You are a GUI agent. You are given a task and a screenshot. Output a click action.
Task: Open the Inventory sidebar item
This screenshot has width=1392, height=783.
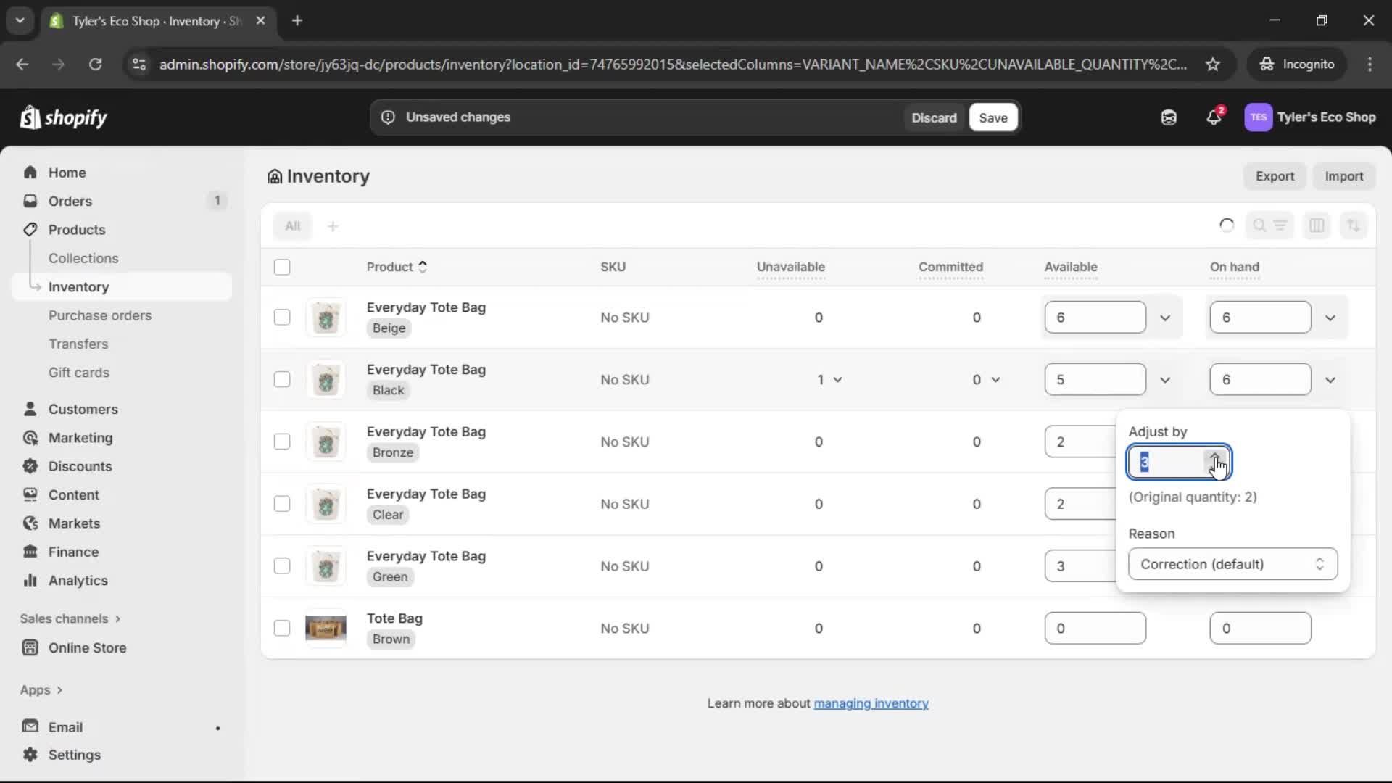coord(80,286)
